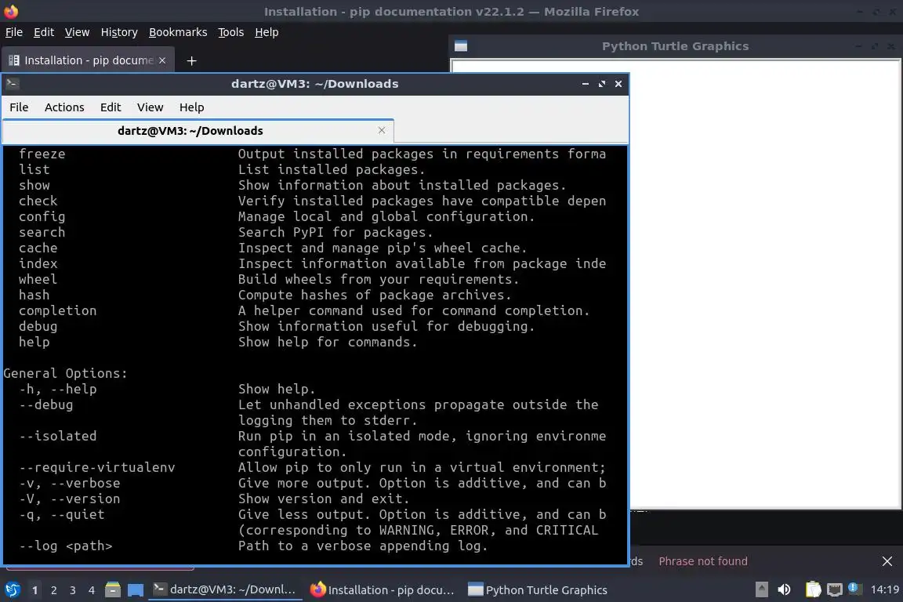The height and width of the screenshot is (602, 903).
Task: Maximize the terminal window
Action: point(602,84)
